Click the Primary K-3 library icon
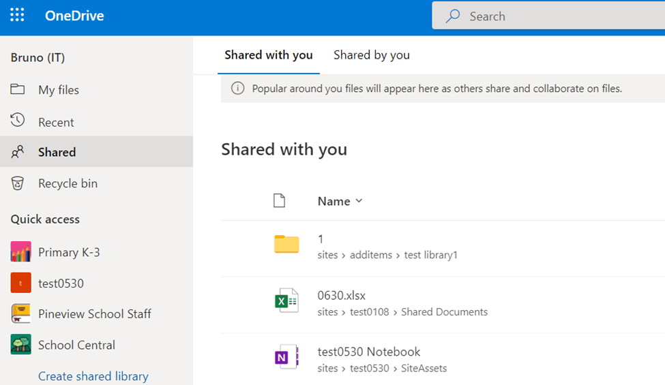 pyautogui.click(x=21, y=252)
